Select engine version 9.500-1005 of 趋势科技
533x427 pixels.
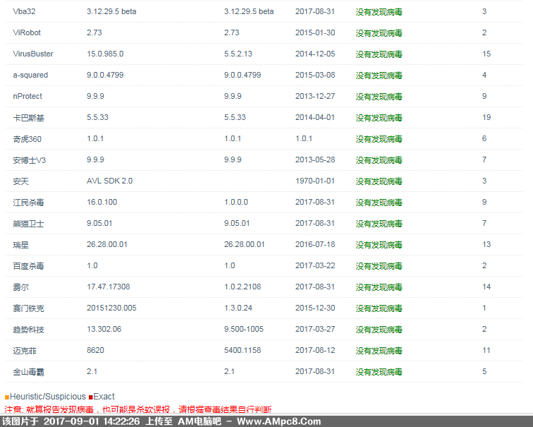click(244, 329)
